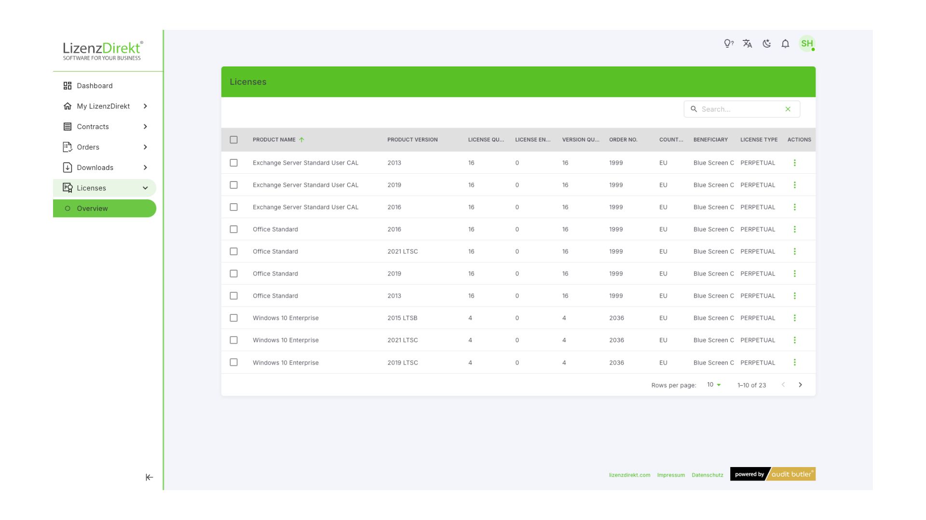Open actions menu for Windows 10 Enterprise 2015 LTSB
926x520 pixels.
794,318
